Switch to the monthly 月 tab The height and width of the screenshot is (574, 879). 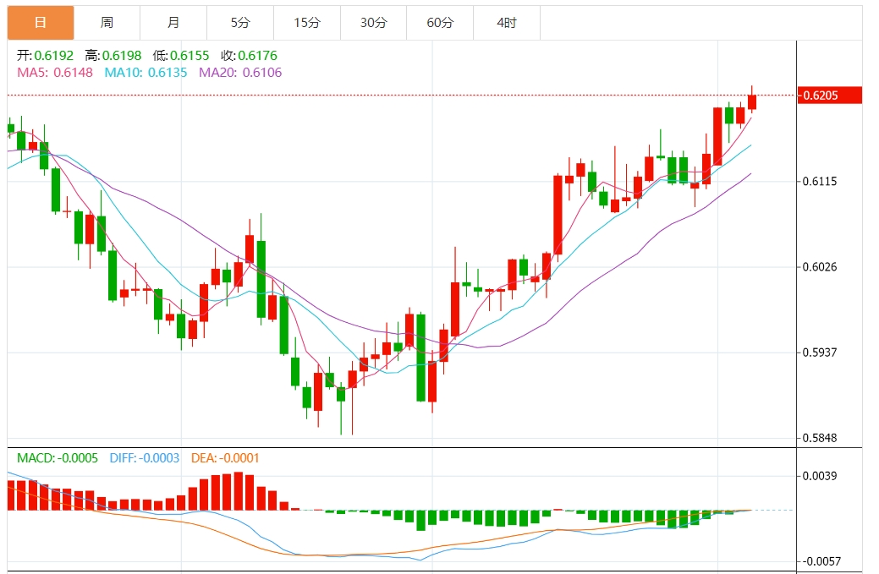pyautogui.click(x=173, y=22)
